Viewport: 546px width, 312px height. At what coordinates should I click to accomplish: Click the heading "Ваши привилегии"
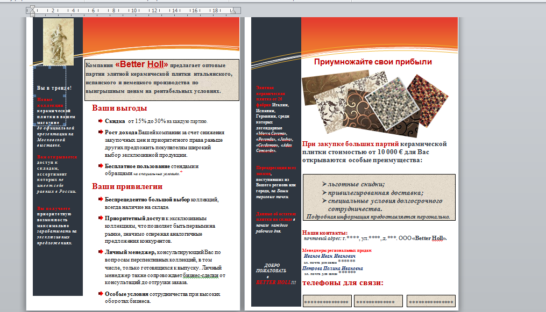coord(127,186)
